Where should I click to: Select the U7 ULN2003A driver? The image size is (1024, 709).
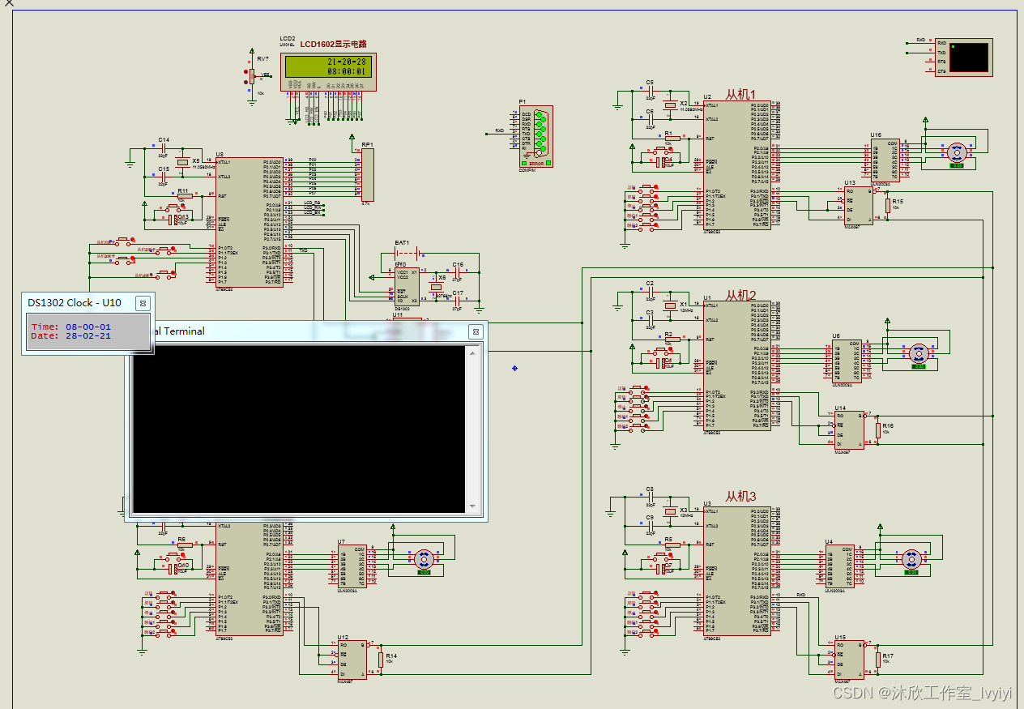352,567
